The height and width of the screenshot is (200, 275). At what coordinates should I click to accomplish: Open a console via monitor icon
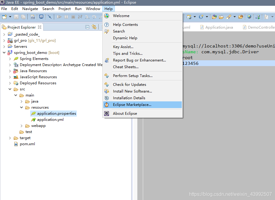pos(41,17)
